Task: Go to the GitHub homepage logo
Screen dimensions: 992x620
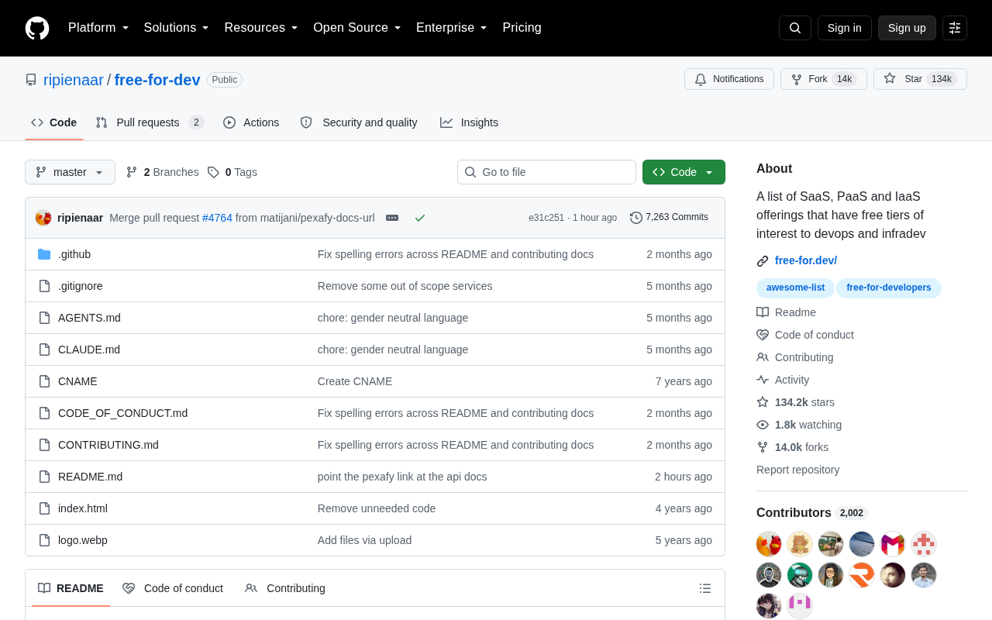Action: click(x=37, y=28)
